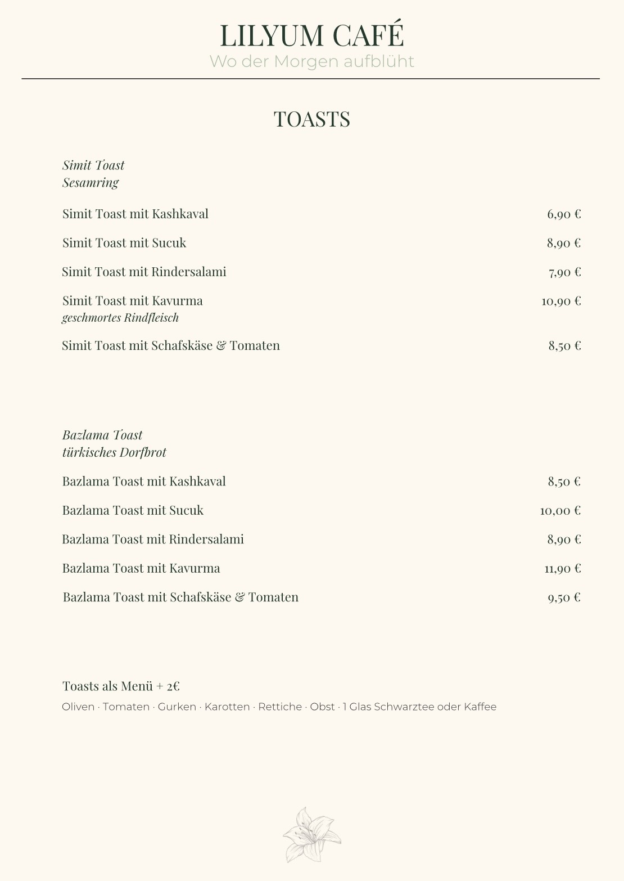Click the geschmortes Rindfleisch description
624x881 pixels.
(120, 318)
